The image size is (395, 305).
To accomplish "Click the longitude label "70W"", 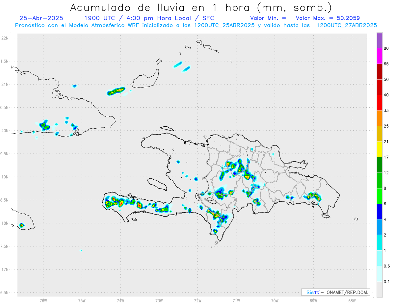I will [275, 301].
